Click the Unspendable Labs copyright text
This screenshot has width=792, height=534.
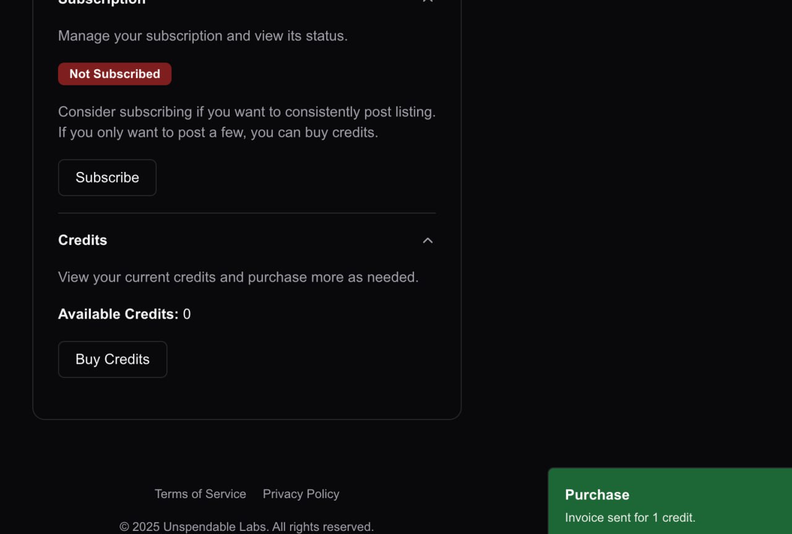coord(246,527)
